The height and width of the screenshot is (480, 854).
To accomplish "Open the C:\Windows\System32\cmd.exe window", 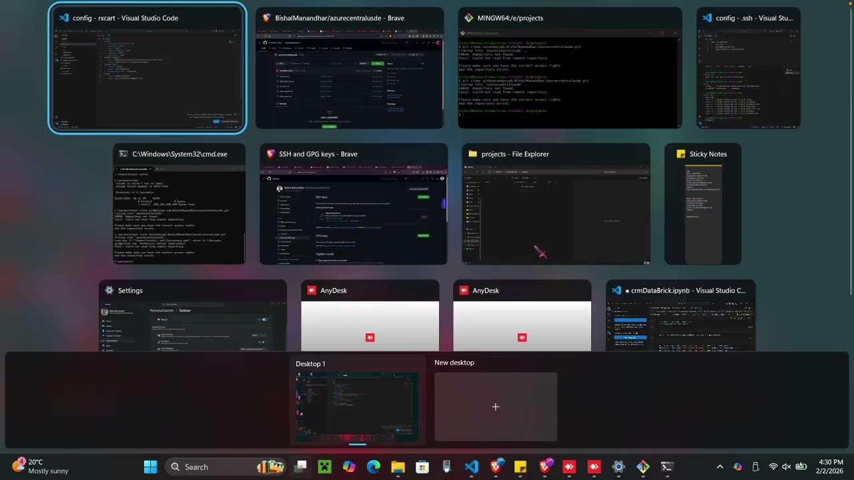I will (179, 204).
